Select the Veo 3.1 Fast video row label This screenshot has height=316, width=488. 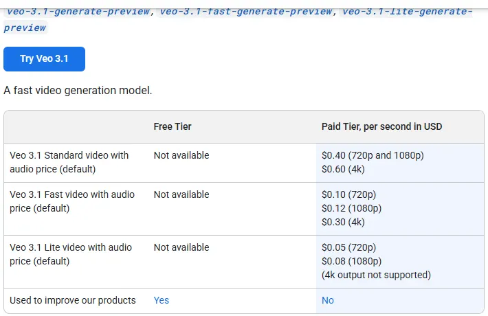(72, 201)
